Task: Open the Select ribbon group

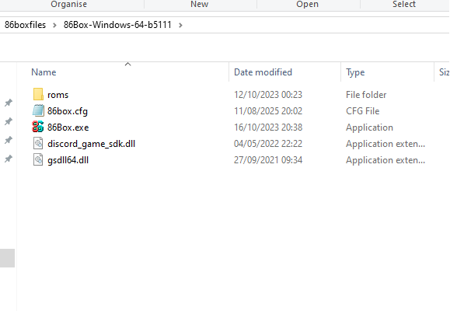Action: pos(404,4)
